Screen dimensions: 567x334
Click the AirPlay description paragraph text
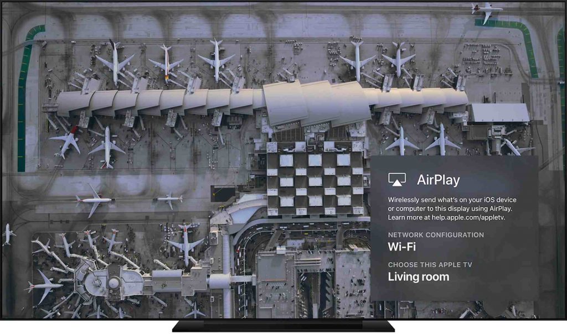coord(452,208)
